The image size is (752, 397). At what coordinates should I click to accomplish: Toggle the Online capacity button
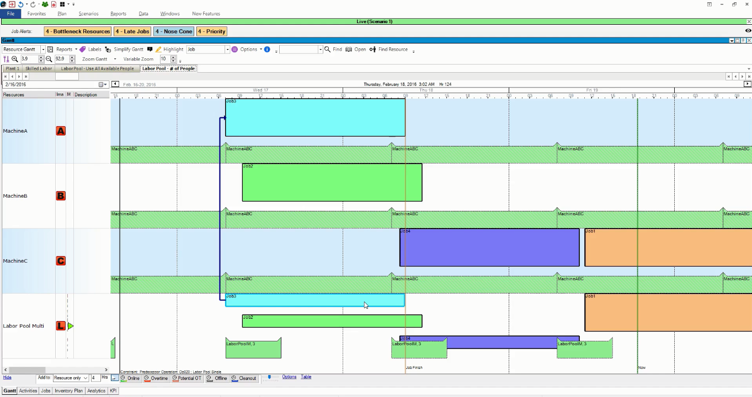[130, 378]
